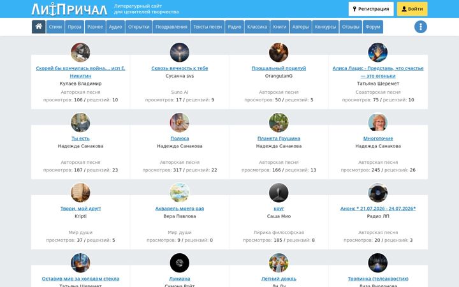Open the 'Летний дождь' link

[x=279, y=279]
